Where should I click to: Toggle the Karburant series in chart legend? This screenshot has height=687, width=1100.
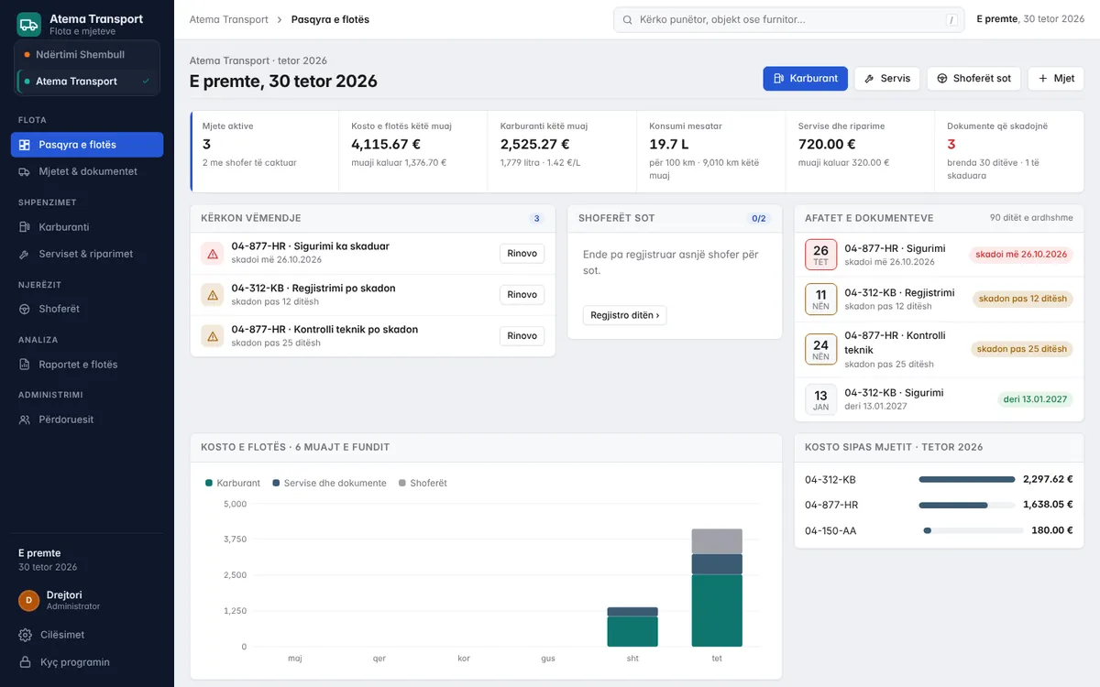pyautogui.click(x=233, y=483)
